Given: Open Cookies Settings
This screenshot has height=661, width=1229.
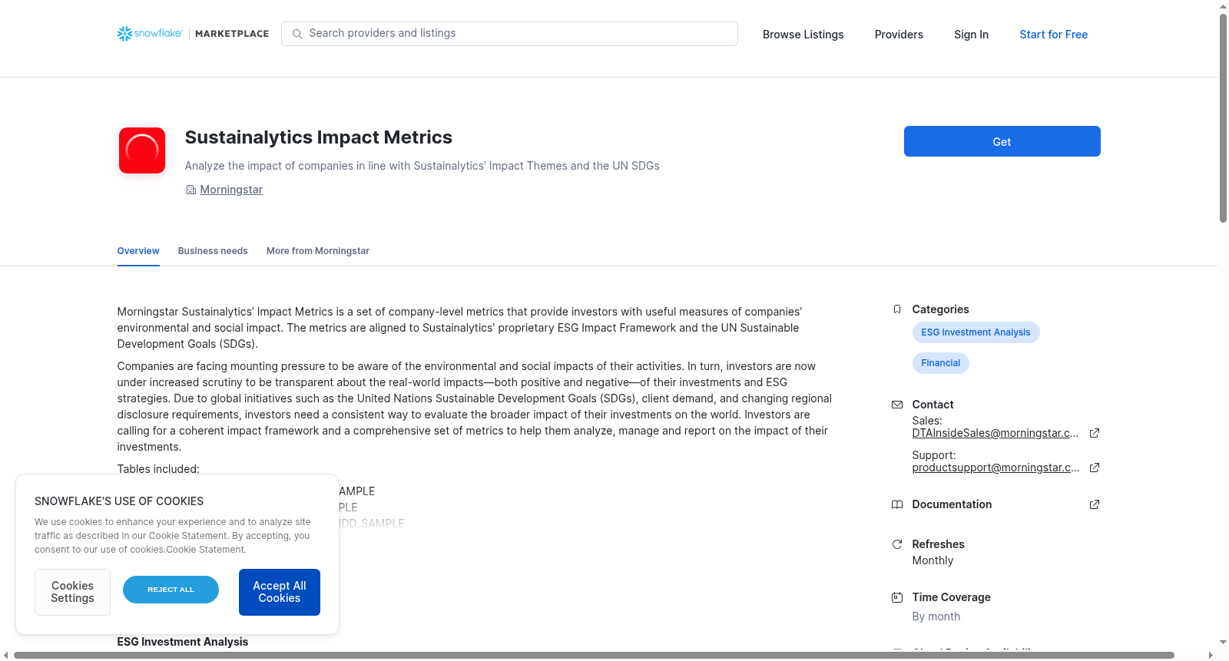Looking at the screenshot, I should pyautogui.click(x=72, y=592).
